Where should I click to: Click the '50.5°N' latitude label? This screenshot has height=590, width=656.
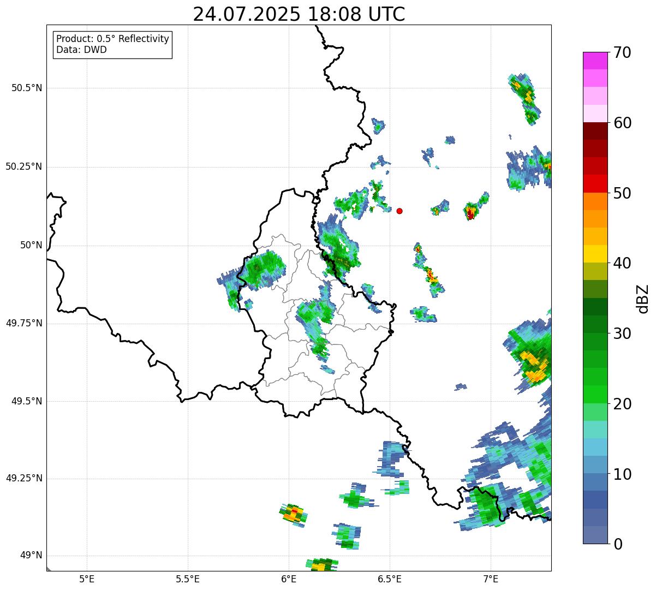click(27, 88)
